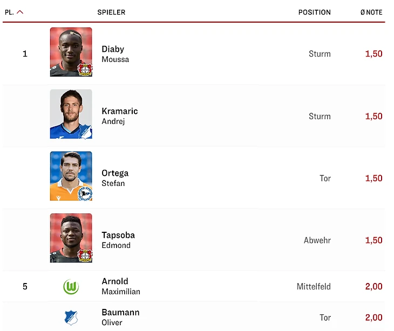Open Andrej Kramaric's player photo
The width and height of the screenshot is (394, 331).
[71, 114]
